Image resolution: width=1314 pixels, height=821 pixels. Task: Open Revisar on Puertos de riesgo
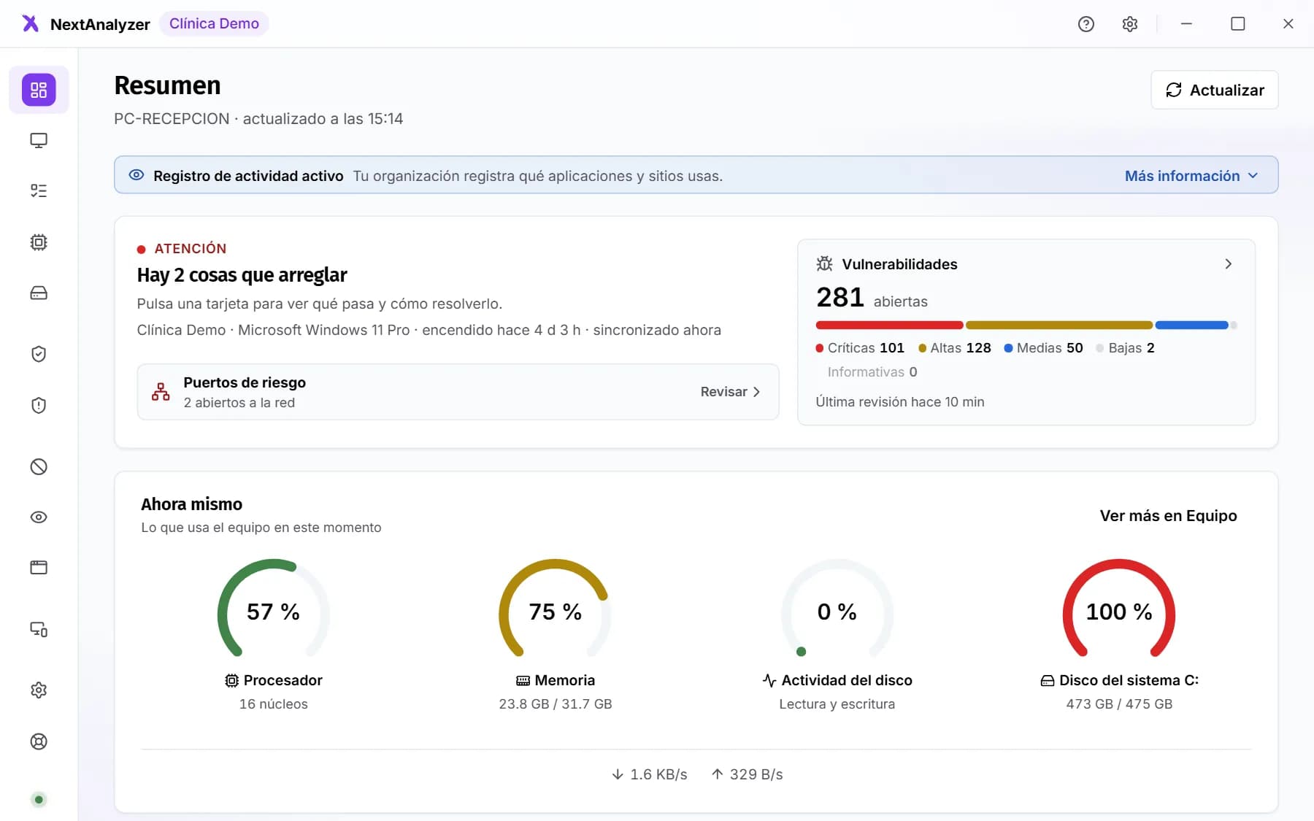[731, 392]
